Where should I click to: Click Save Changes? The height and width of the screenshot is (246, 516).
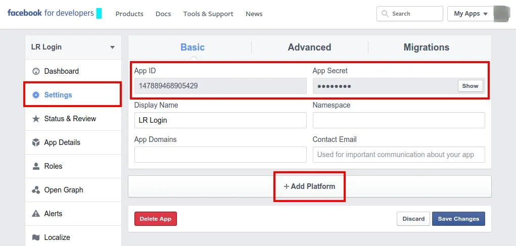pos(458,219)
